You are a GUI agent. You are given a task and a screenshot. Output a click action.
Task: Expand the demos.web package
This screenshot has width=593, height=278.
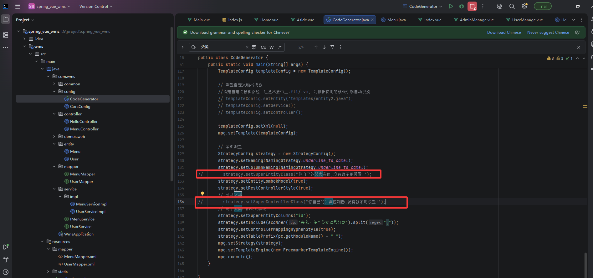54,136
